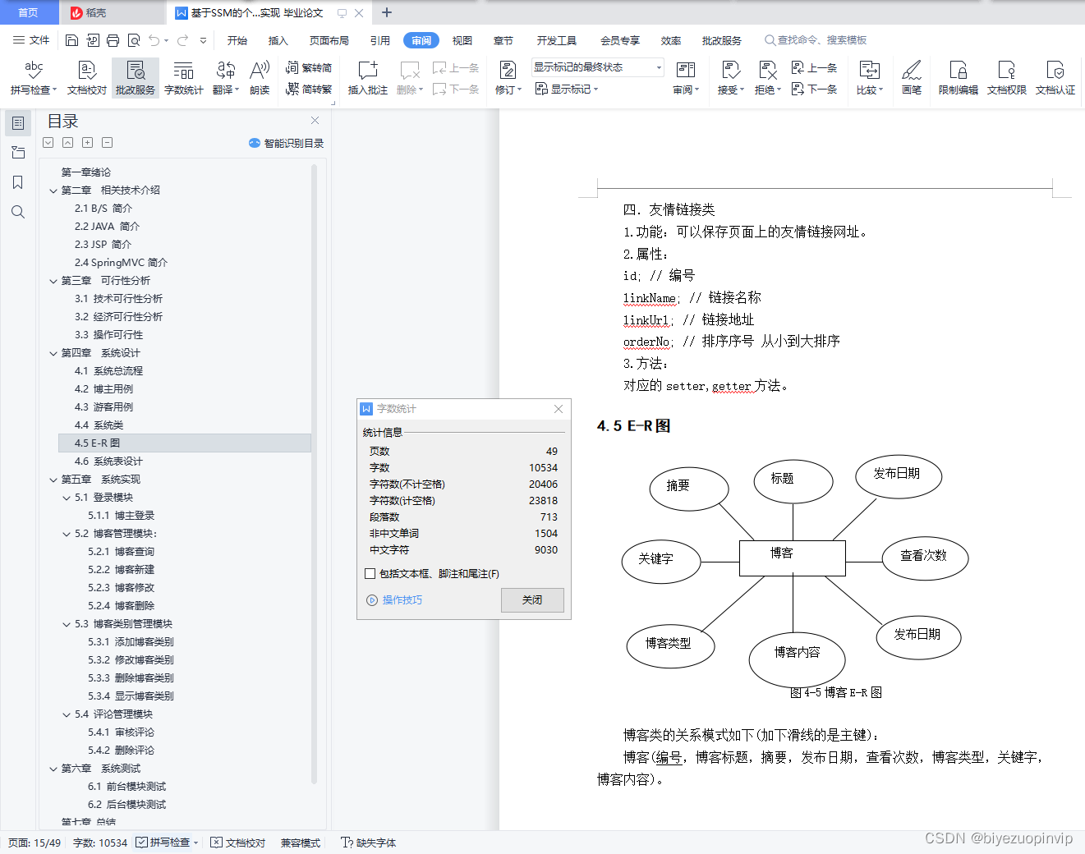Select 2.4 SpringMVC 简介 in outline
Viewport: 1085px width, 854px height.
[x=121, y=263]
